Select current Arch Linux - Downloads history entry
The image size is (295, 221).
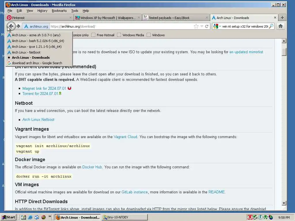(x=39, y=58)
